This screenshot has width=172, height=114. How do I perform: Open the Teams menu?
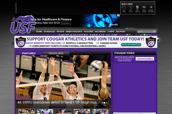click(39, 32)
